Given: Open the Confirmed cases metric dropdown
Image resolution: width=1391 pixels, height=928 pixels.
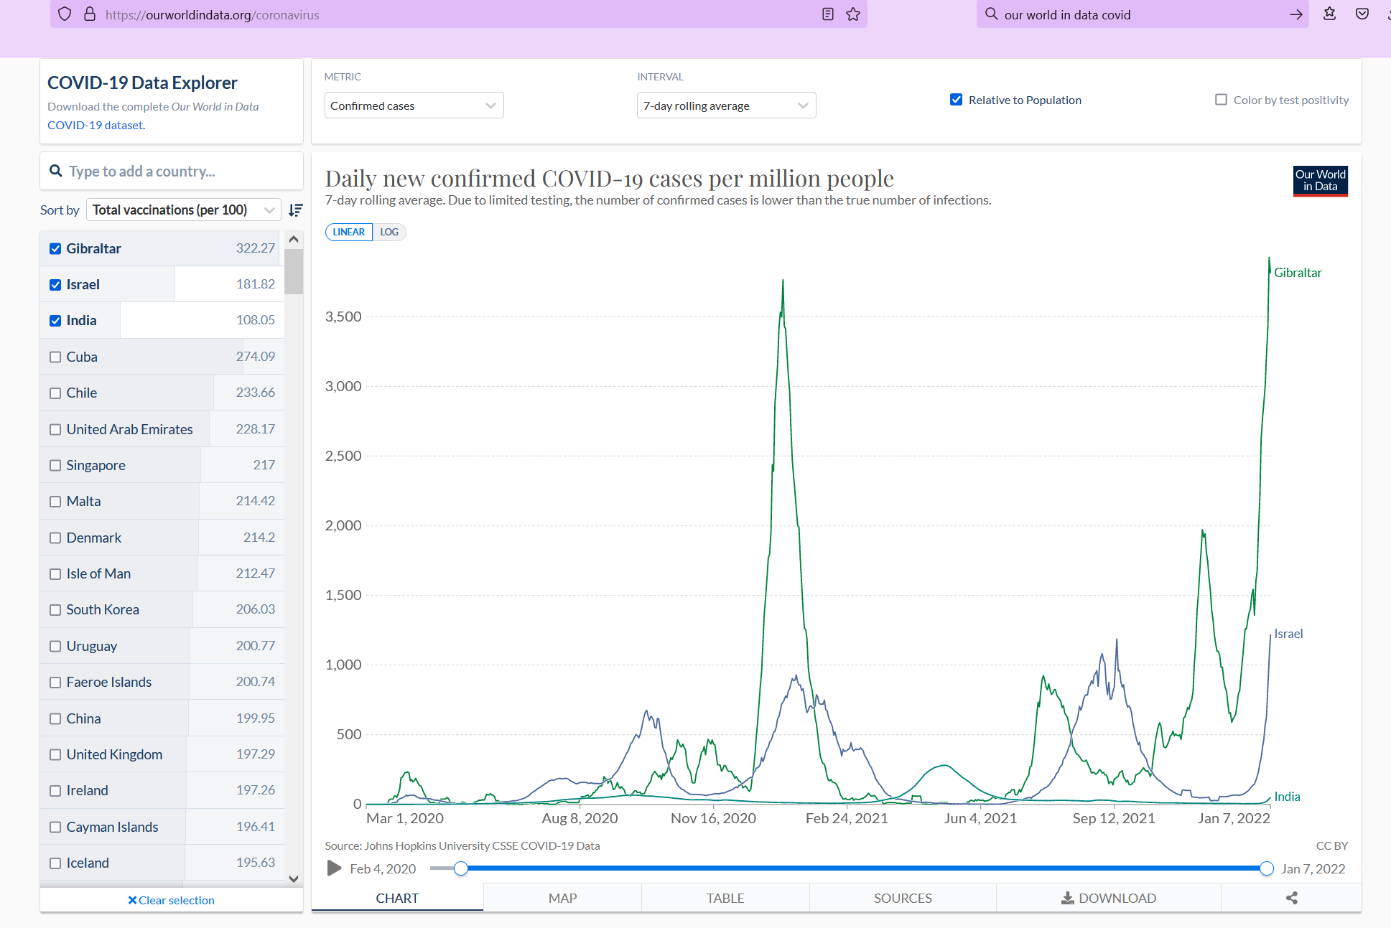Looking at the screenshot, I should click(x=414, y=106).
